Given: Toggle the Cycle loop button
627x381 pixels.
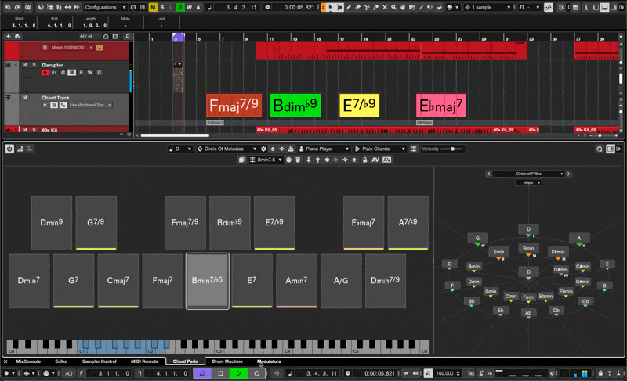Looking at the screenshot, I should click(203, 373).
